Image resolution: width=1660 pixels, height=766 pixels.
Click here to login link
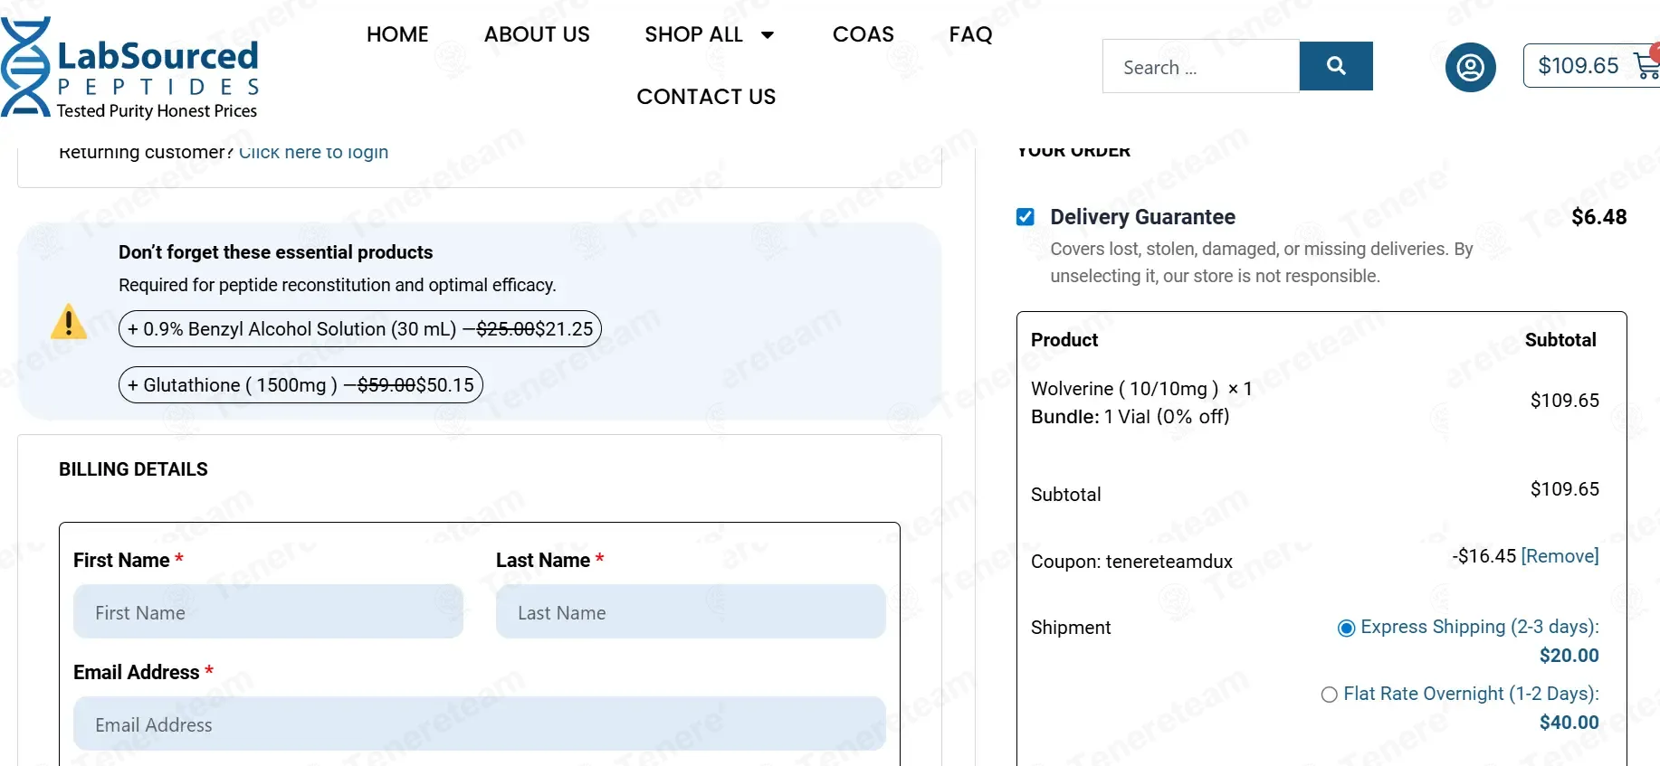(313, 152)
